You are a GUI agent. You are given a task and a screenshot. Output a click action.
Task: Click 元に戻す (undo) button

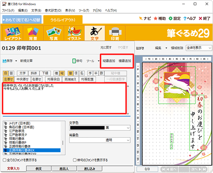click(106, 47)
